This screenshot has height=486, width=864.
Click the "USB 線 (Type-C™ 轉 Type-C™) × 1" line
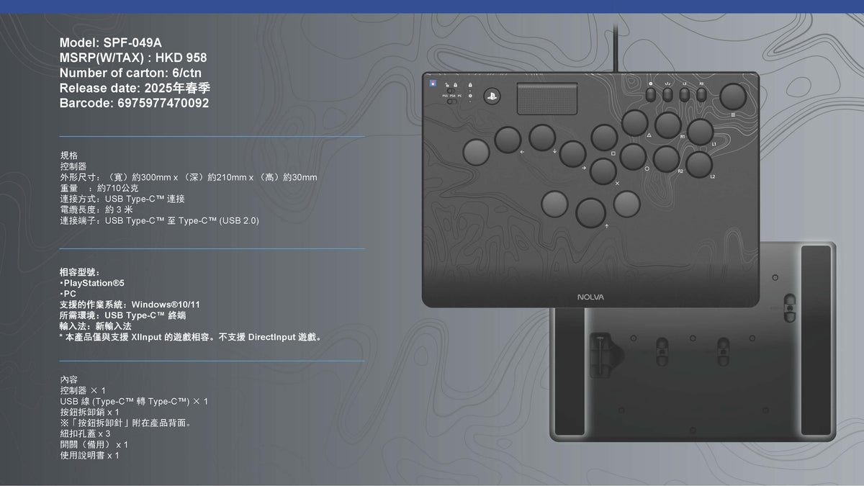pos(134,401)
